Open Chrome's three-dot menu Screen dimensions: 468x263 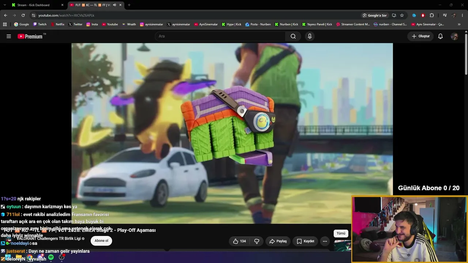pyautogui.click(x=463, y=15)
